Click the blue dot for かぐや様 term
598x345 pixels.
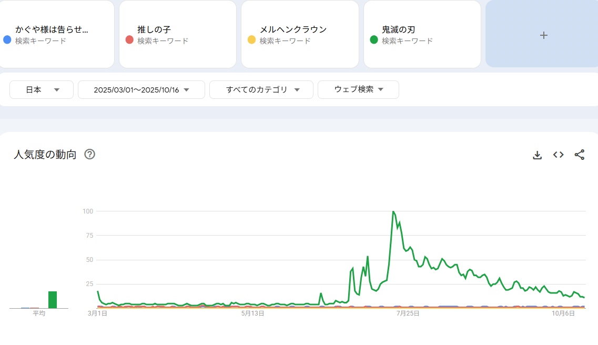pyautogui.click(x=7, y=40)
